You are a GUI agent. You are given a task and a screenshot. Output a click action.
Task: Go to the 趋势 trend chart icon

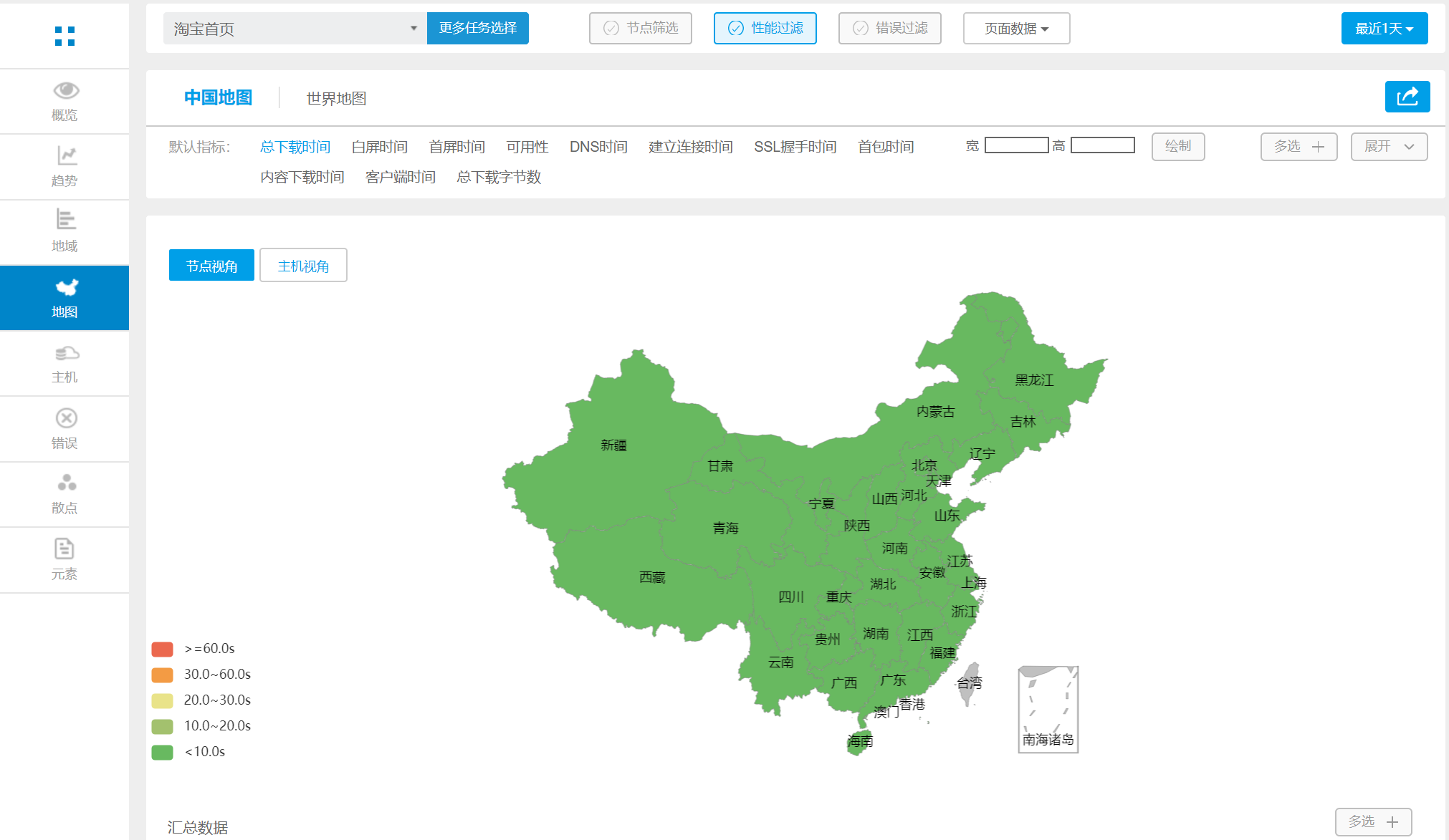65,155
